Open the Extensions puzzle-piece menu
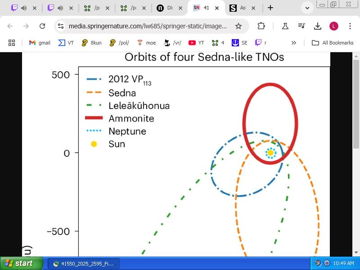The width and height of the screenshot is (360, 270). pyautogui.click(x=261, y=26)
